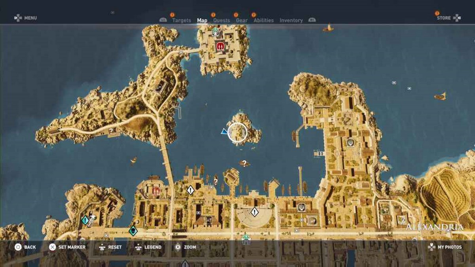Viewport: 475px width, 267px height.
Task: Click the circular location icon in the east district
Action: click(x=350, y=142)
